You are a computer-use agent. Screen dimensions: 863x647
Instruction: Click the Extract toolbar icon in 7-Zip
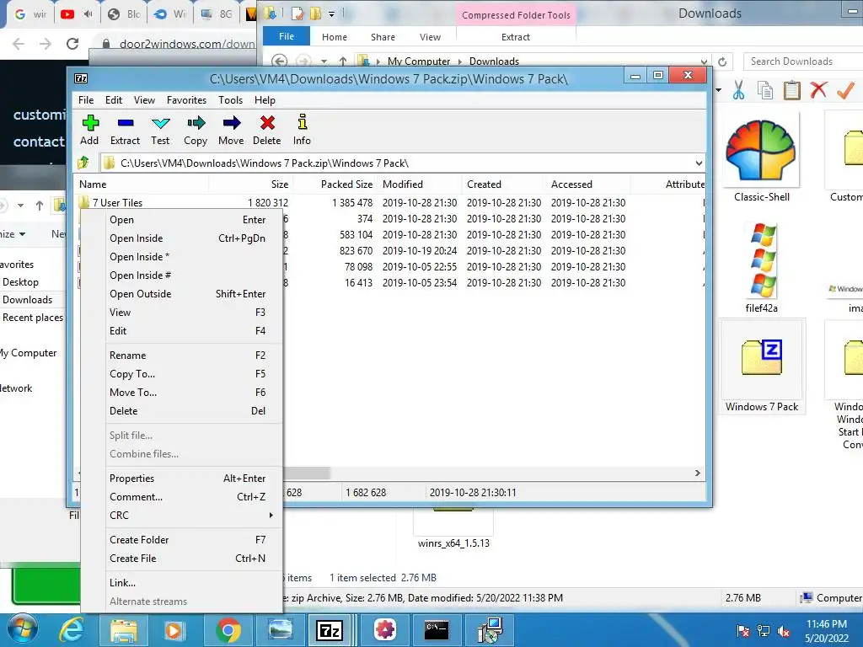126,123
